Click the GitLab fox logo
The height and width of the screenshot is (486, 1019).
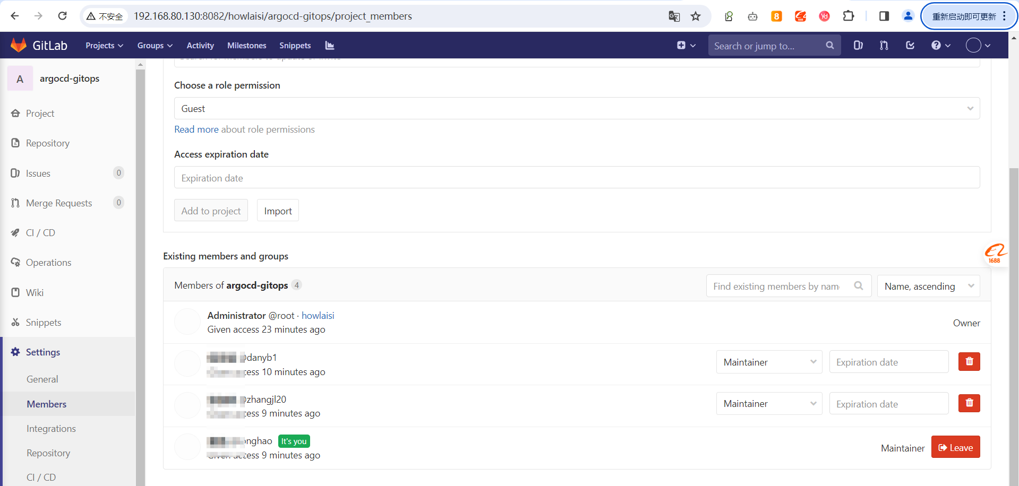(19, 45)
